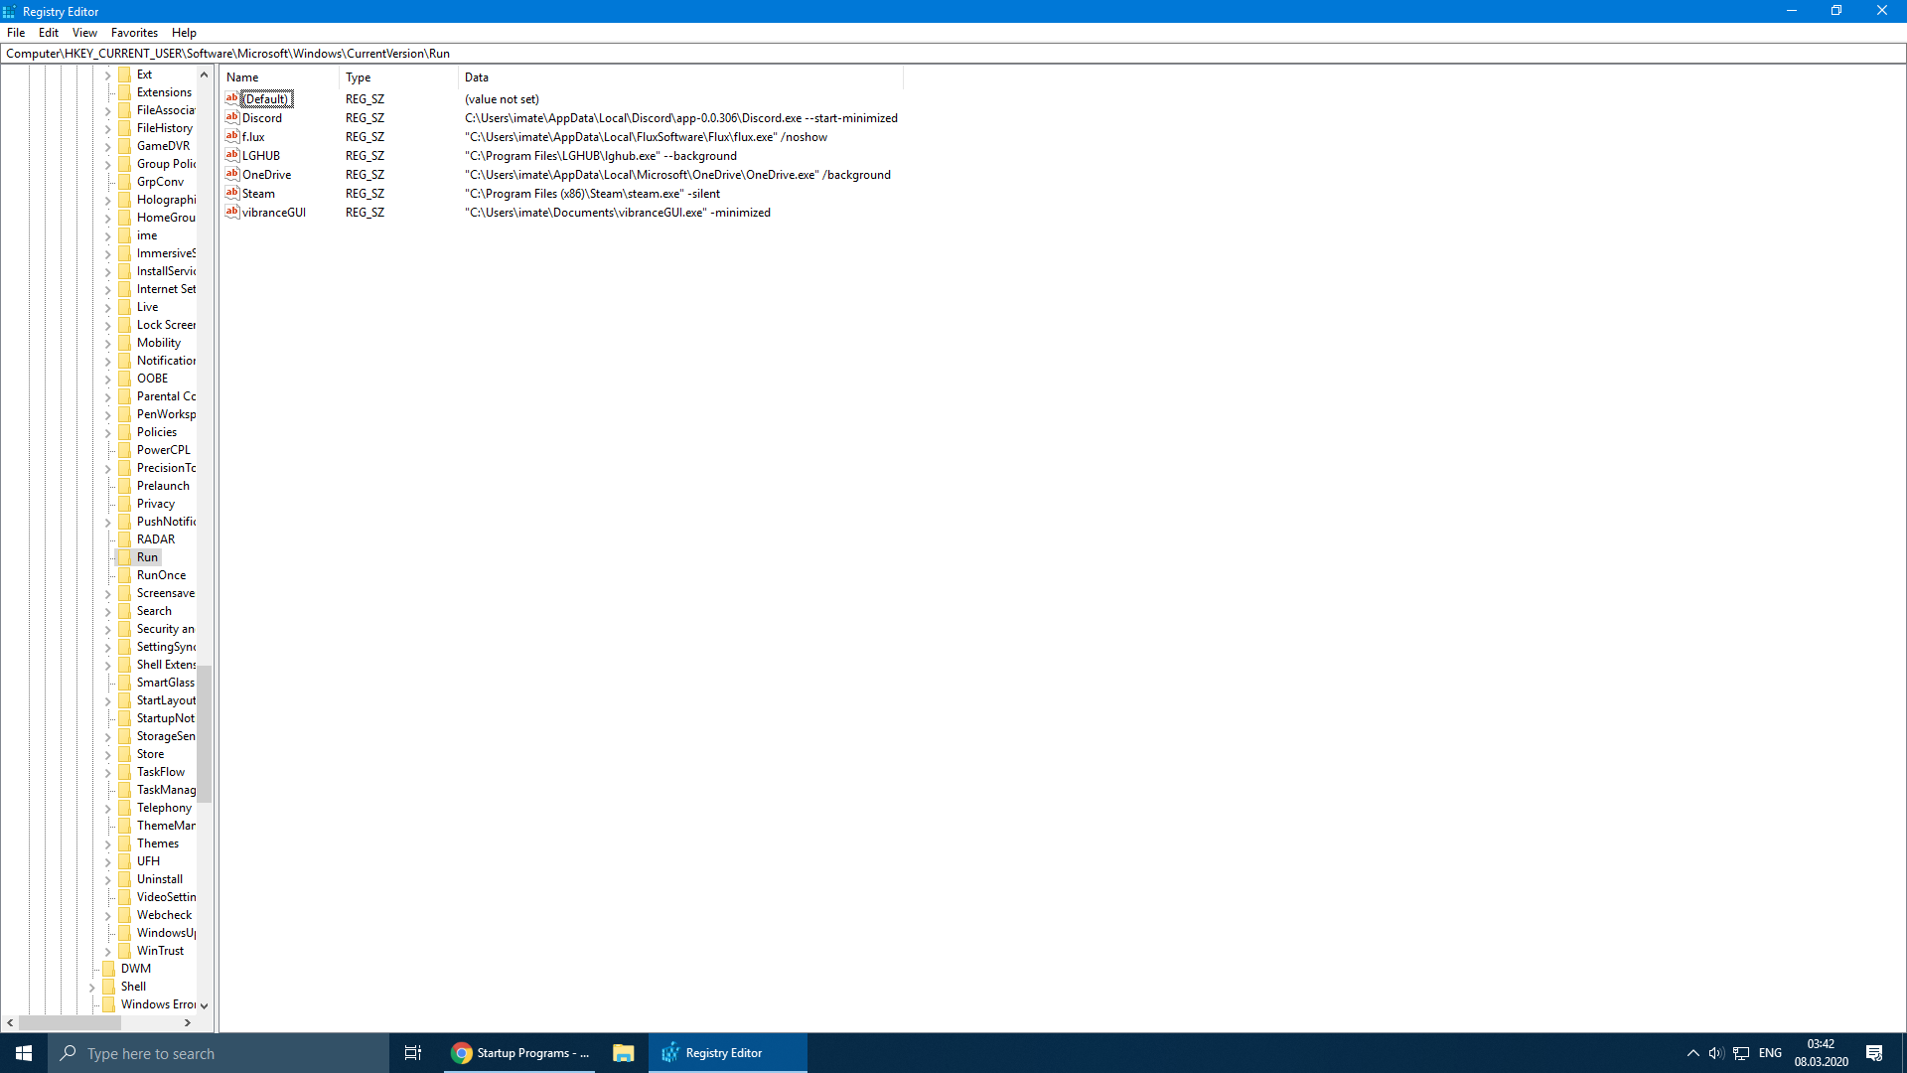1907x1073 pixels.
Task: Expand the Telephony key
Action: 107,809
